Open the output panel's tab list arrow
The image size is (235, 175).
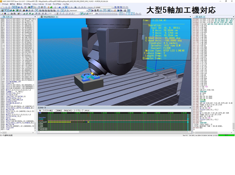[x=233, y=17]
